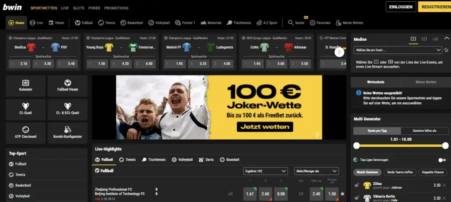Open the bwin logo homepage
This screenshot has height=202, width=451.
click(x=12, y=7)
